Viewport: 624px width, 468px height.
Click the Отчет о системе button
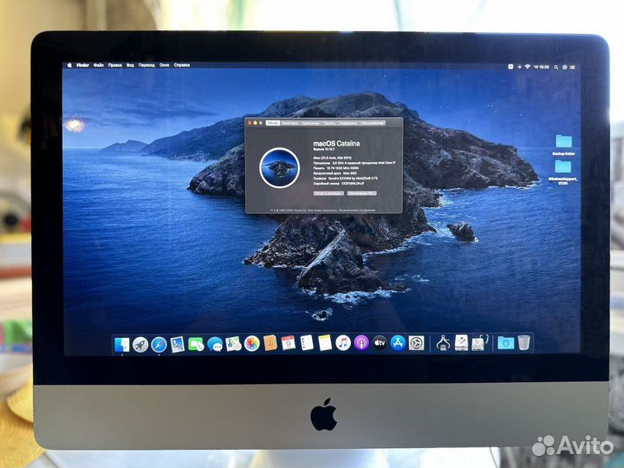[328, 193]
